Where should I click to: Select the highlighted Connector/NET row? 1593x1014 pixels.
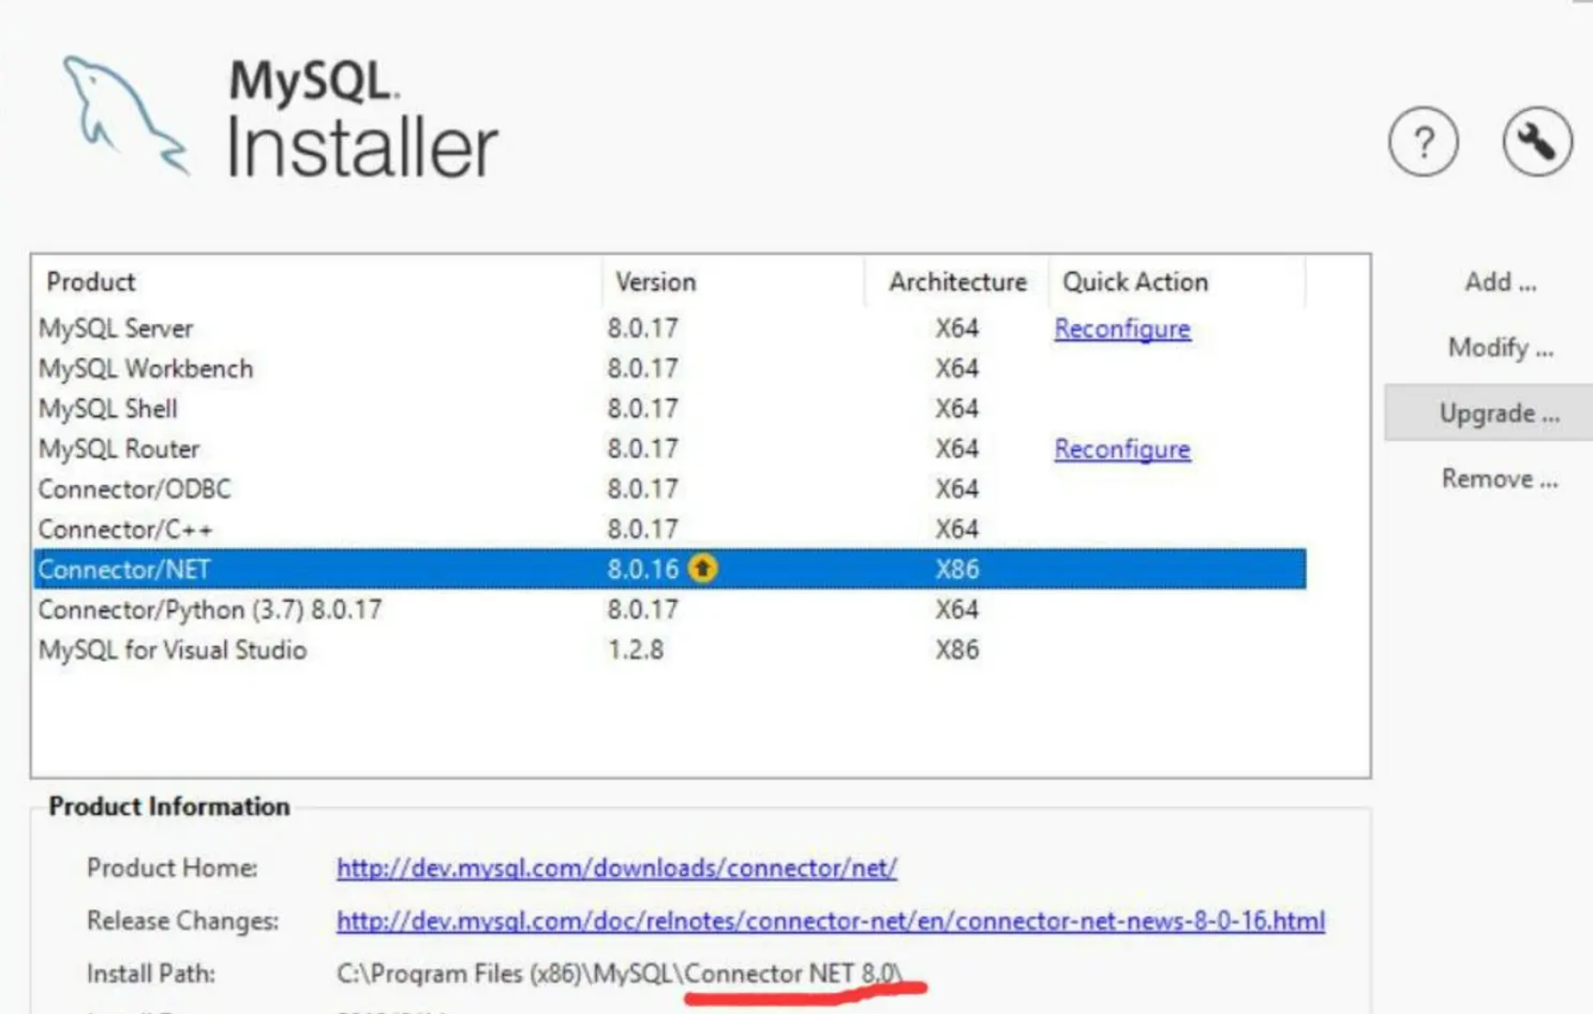coord(670,569)
